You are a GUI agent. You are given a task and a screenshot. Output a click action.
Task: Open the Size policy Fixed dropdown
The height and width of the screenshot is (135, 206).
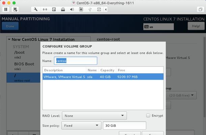[x=81, y=126]
